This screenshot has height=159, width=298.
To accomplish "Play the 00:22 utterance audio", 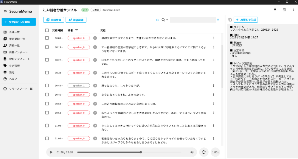I will coord(95,60).
